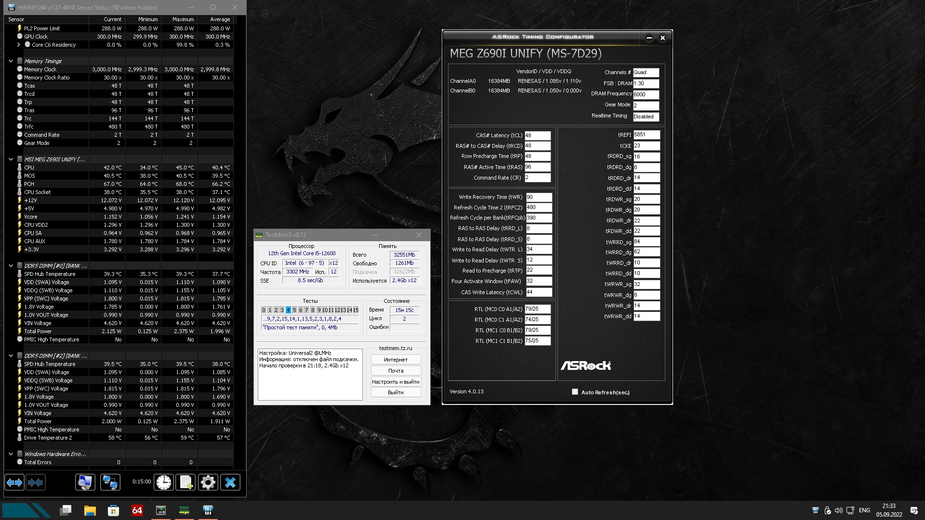Enable the Auto Refresh(sec) checkbox
The width and height of the screenshot is (925, 520).
tap(575, 392)
